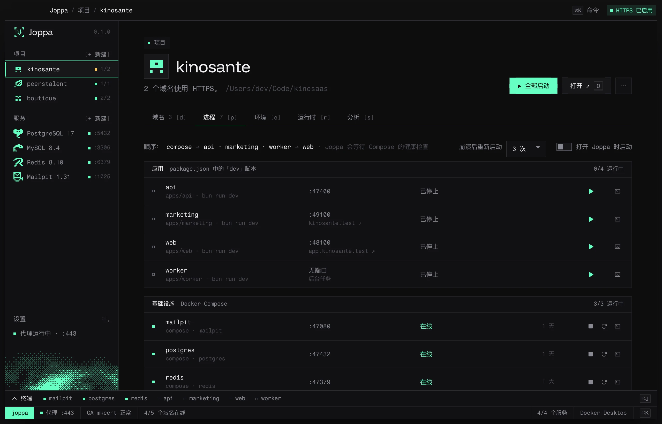Open the terminal icon for the marketing row

click(x=617, y=219)
